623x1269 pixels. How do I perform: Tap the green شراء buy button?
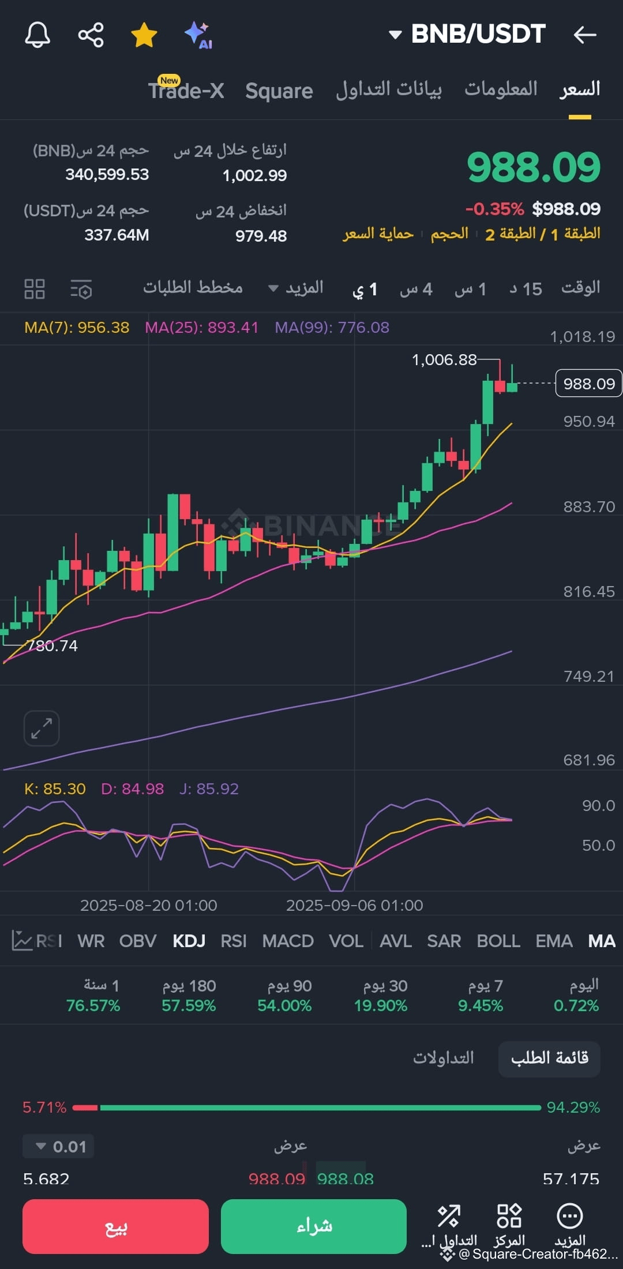point(314,1226)
